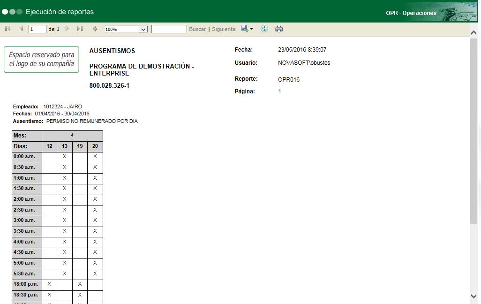
Task: Refresh the report with green arrows icon
Action: (264, 29)
